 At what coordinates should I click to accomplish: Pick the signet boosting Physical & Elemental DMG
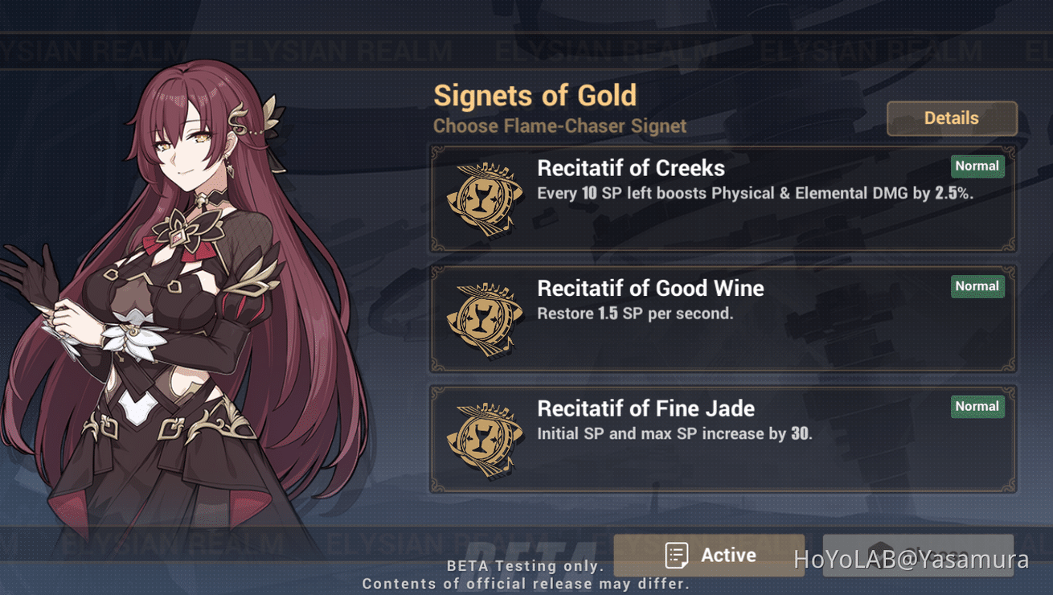click(755, 194)
